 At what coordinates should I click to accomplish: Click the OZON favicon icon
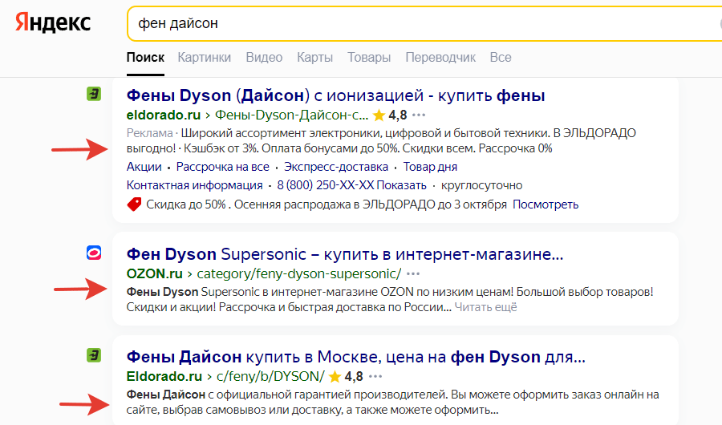click(x=94, y=253)
